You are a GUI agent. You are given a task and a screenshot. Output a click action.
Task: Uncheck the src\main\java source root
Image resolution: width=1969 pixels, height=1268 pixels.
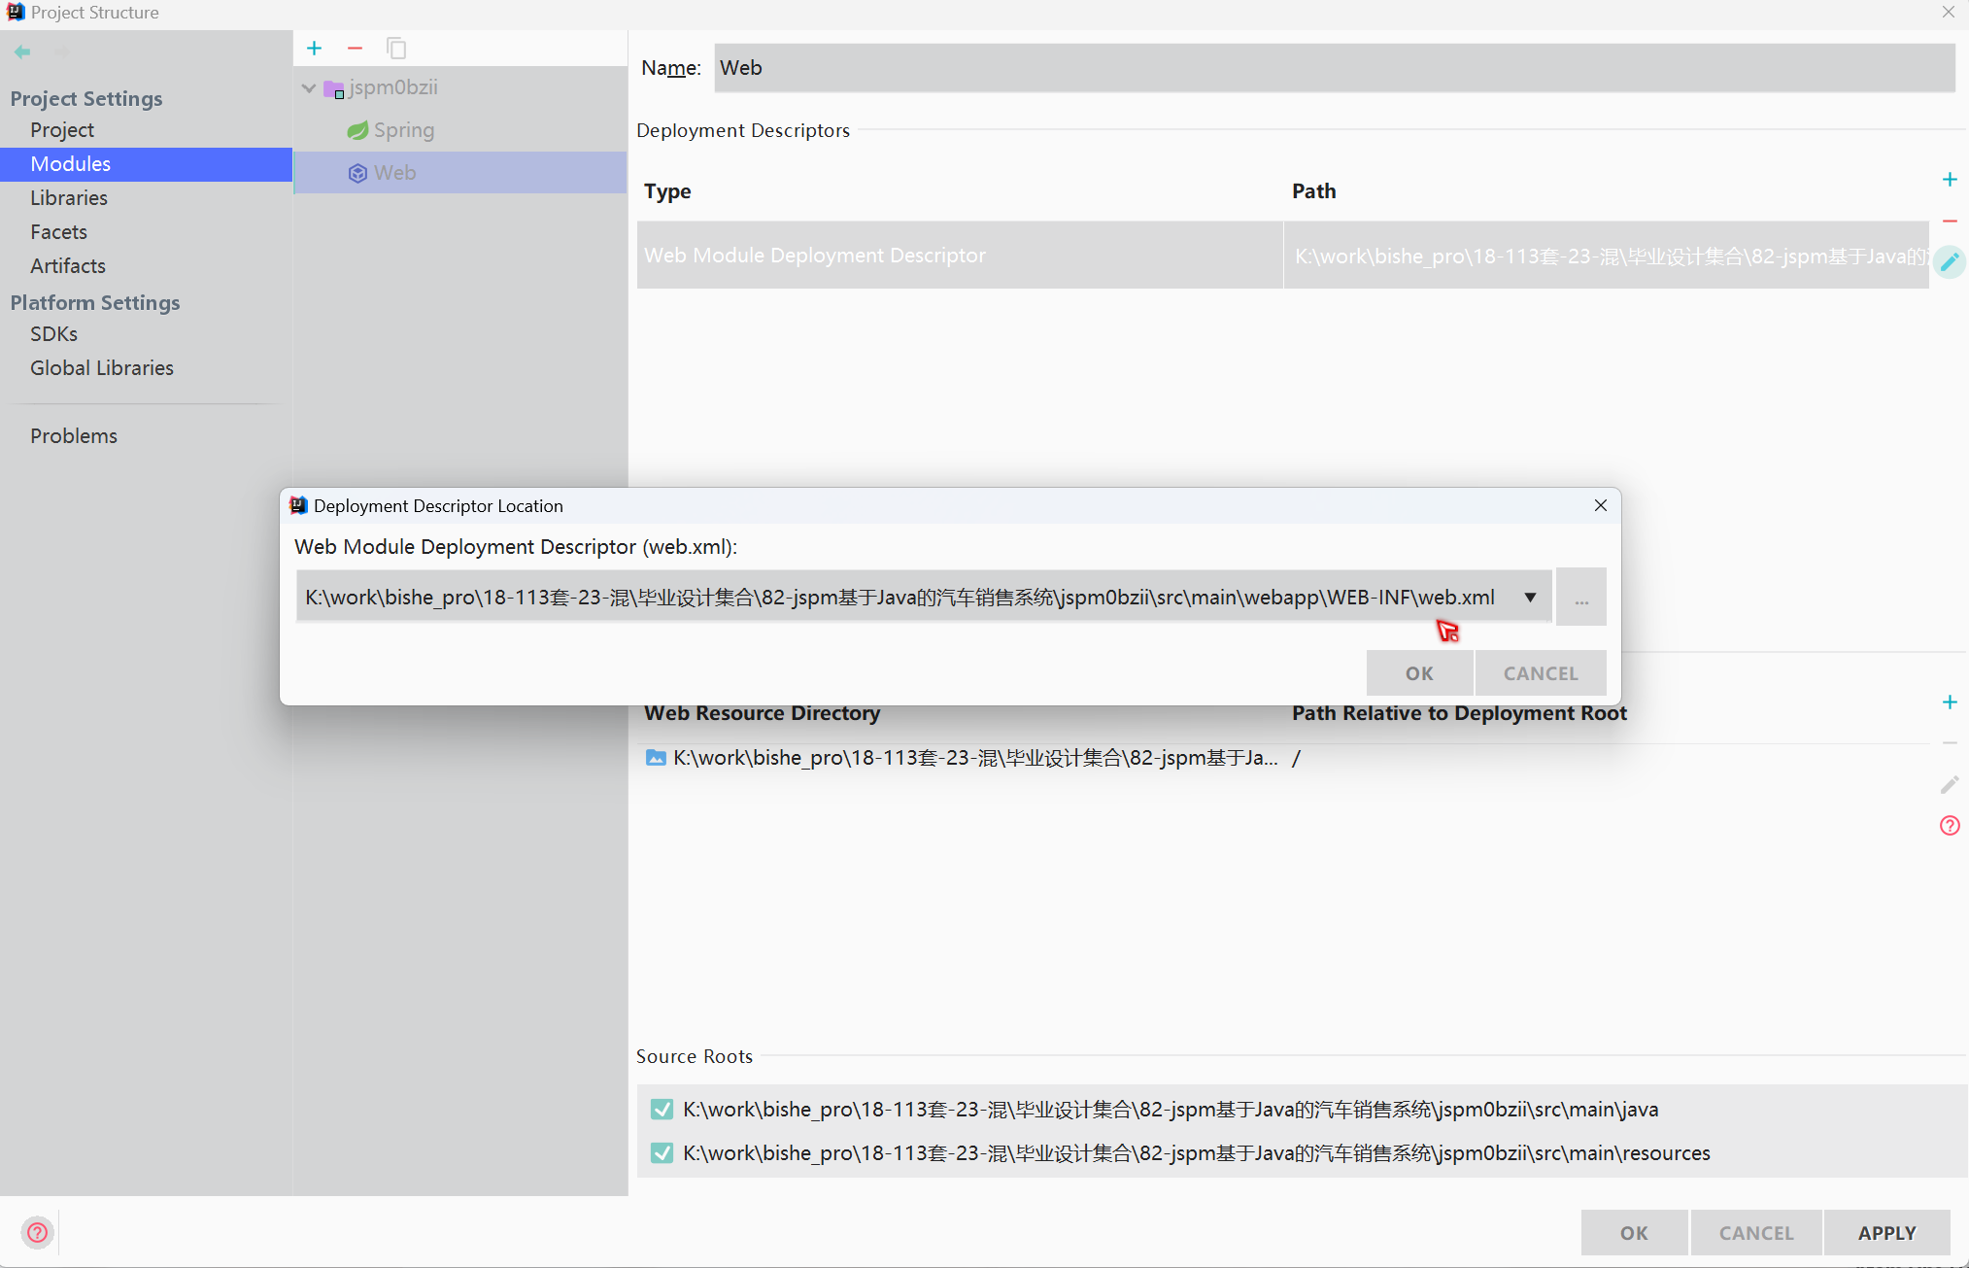click(662, 1110)
